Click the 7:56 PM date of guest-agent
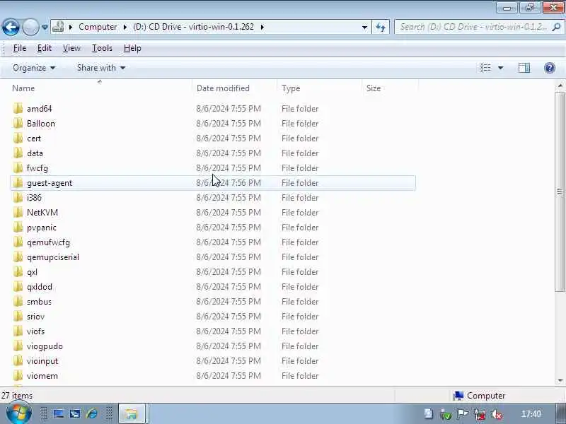 tap(229, 183)
